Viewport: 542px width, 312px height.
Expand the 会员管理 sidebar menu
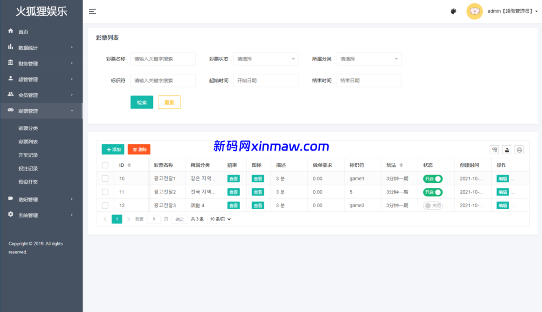tap(41, 95)
